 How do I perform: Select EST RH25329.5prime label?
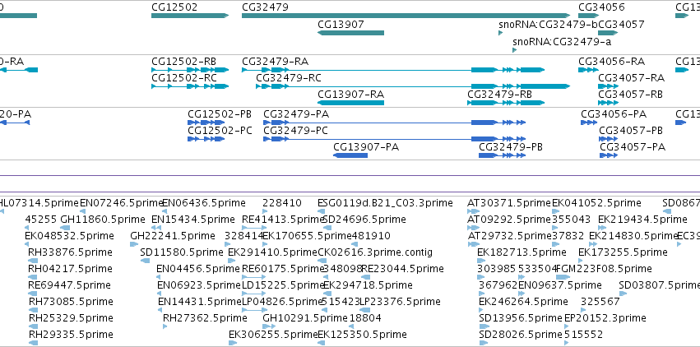[x=71, y=318]
